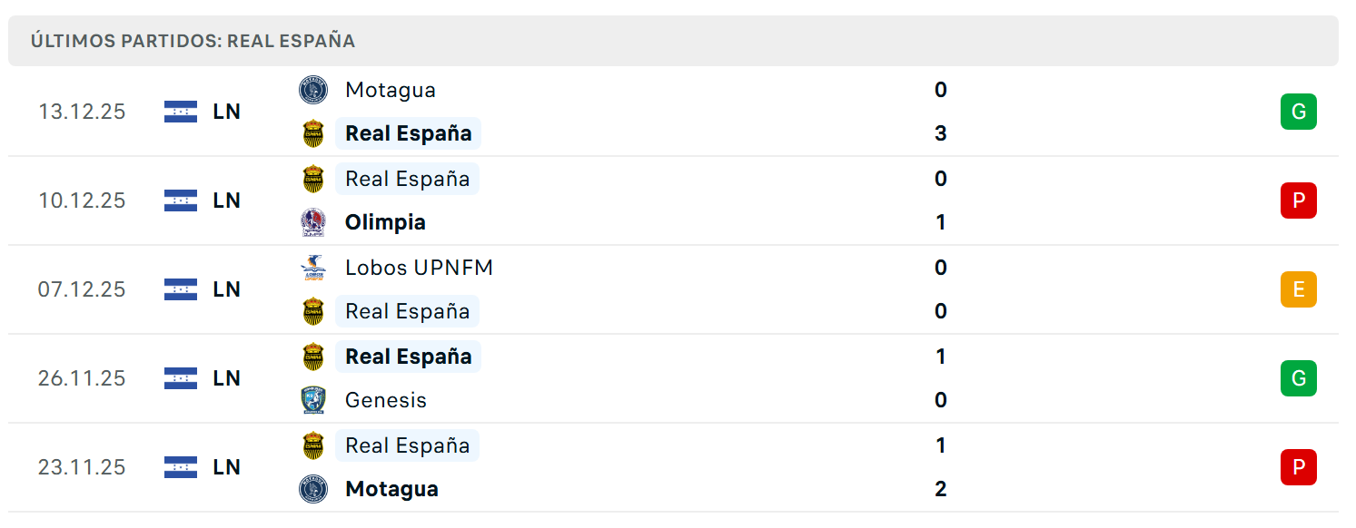Image resolution: width=1356 pixels, height=528 pixels.
Task: Open Olimpia team link
Action: pyautogui.click(x=385, y=222)
